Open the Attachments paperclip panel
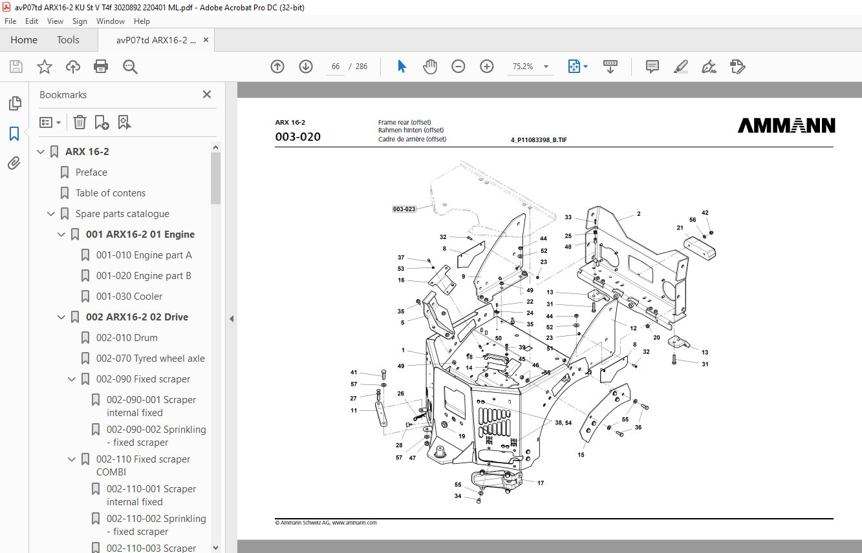Image resolution: width=862 pixels, height=553 pixels. 14,163
